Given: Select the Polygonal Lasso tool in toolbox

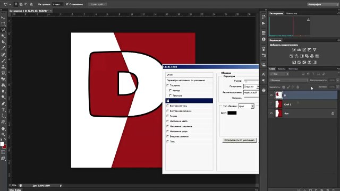Looking at the screenshot, I should coord(3,30).
